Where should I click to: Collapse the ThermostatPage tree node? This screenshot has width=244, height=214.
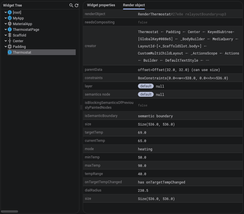point(6,29)
